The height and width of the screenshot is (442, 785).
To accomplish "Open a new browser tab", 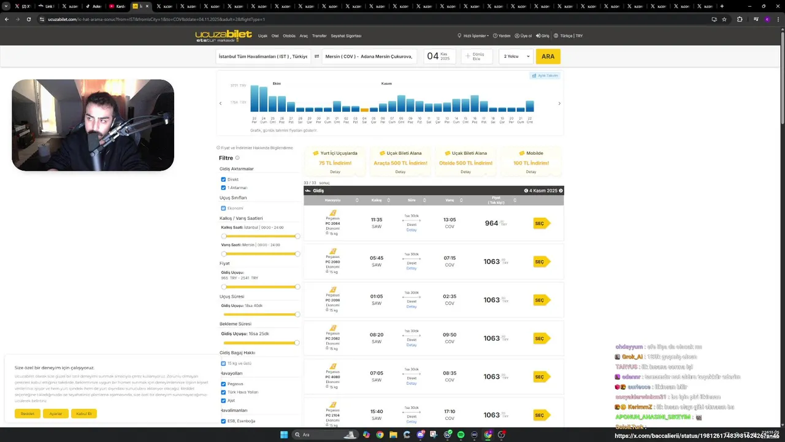I will tap(722, 6).
